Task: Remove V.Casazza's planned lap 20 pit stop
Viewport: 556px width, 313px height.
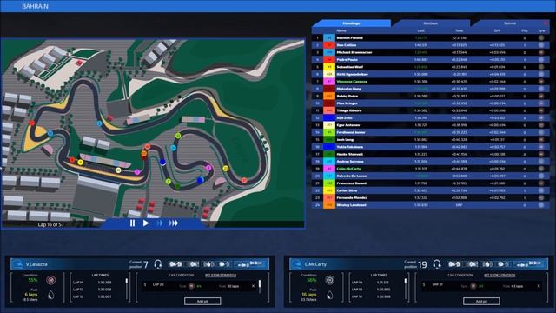Action: [253, 286]
